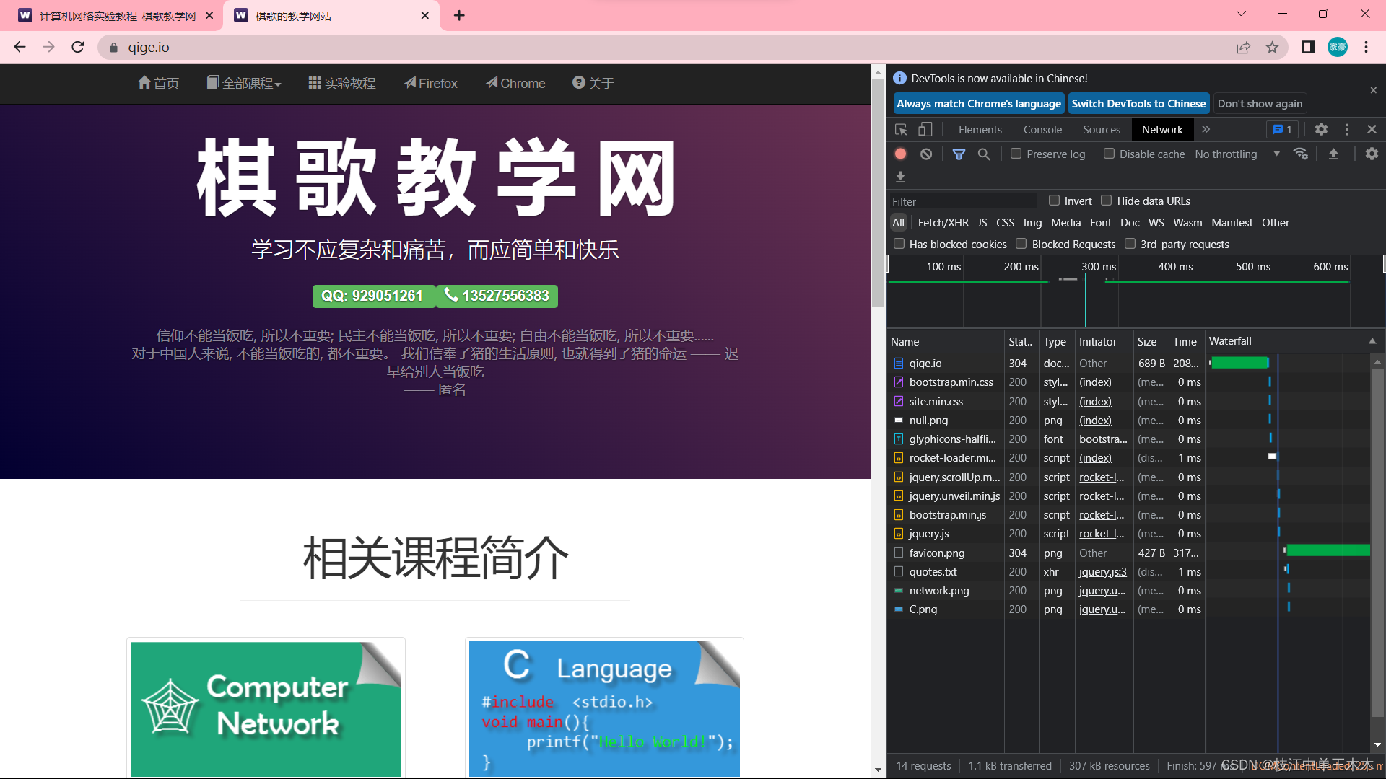Check the Disable cache option

coord(1109,154)
